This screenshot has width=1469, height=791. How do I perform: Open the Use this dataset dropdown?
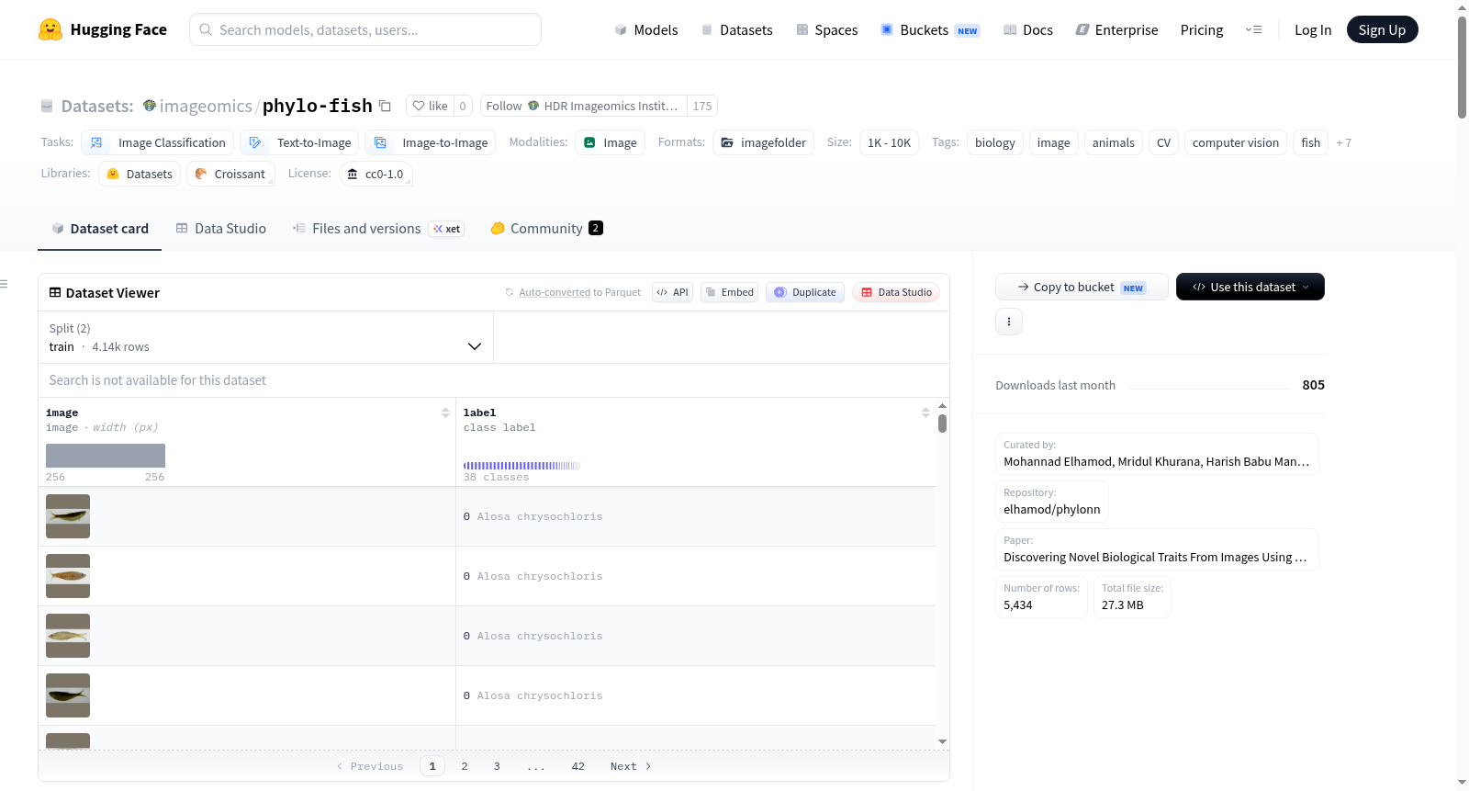pos(1250,287)
